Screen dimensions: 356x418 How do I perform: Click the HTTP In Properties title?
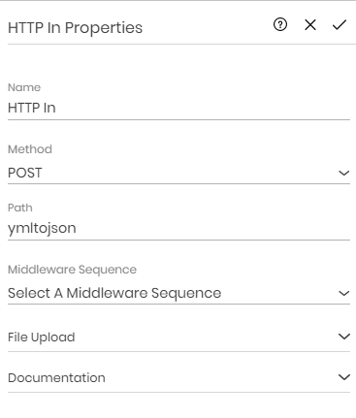tap(75, 28)
